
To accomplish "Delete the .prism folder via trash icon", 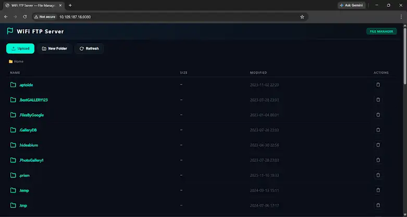I will pos(378,175).
